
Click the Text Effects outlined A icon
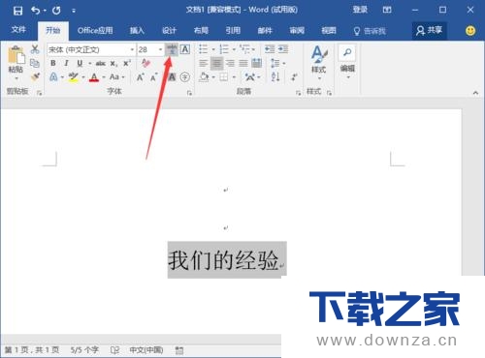tap(53, 76)
